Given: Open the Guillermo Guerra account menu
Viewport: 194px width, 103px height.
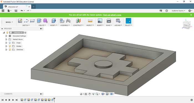Looking at the screenshot, I should [x=178, y=11].
